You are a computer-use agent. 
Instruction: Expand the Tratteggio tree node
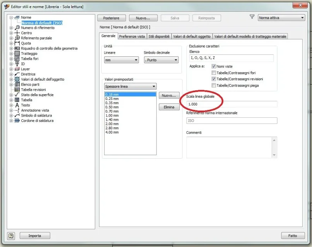pyautogui.click(x=11, y=53)
